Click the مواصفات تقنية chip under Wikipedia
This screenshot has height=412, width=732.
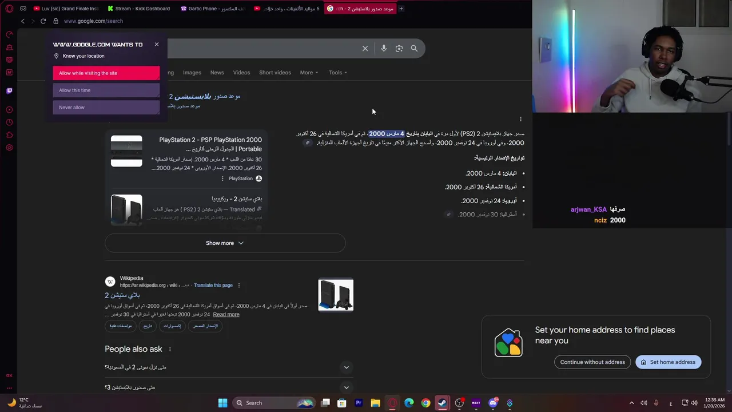point(121,326)
